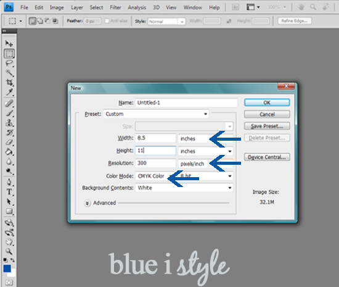Choose Subtract from Selection mode
This screenshot has height=287, width=339.
coord(47,21)
